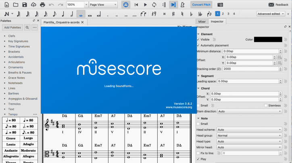
Task: Take image capture with camera icon
Action: click(220, 5)
